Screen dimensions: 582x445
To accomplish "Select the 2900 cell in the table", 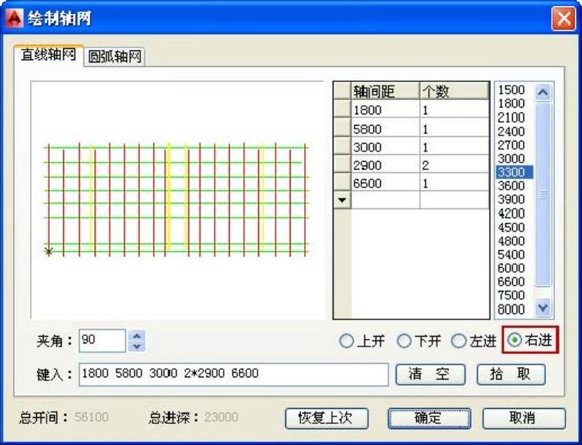I will click(385, 165).
